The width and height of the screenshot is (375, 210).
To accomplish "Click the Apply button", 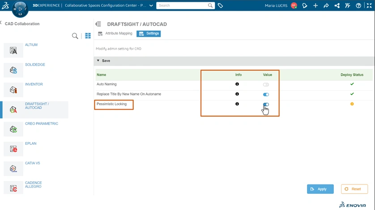I will point(320,189).
